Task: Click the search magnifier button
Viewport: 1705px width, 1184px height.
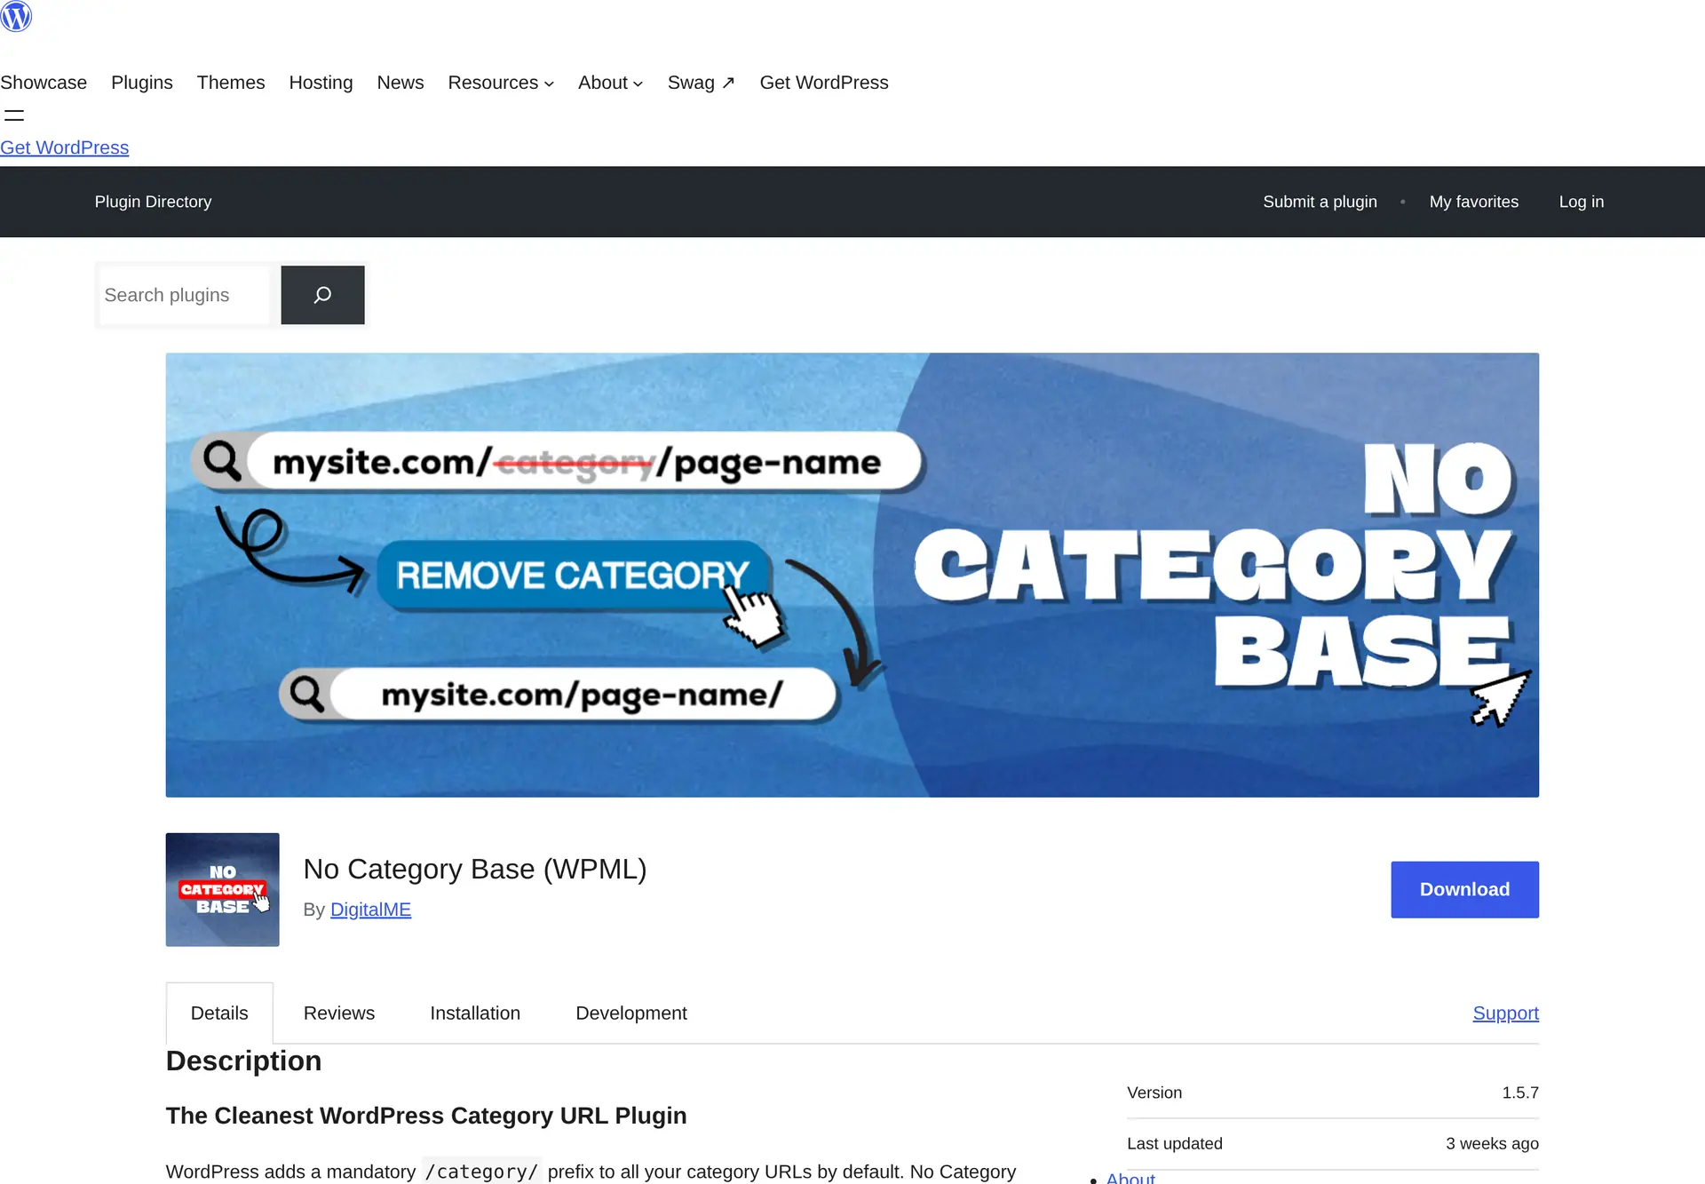Action: 322,295
